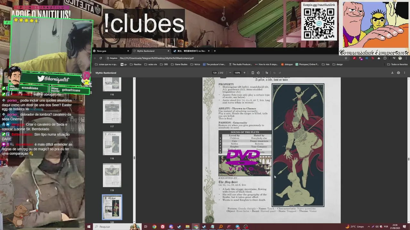Open the 'gu' bookmark

tap(124, 64)
